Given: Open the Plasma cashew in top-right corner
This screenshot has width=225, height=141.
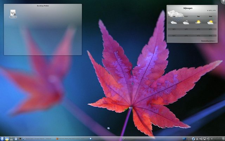Looking at the screenshot, I should (223, 1).
